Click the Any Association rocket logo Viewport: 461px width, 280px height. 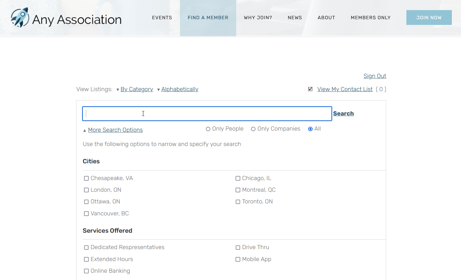[20, 18]
